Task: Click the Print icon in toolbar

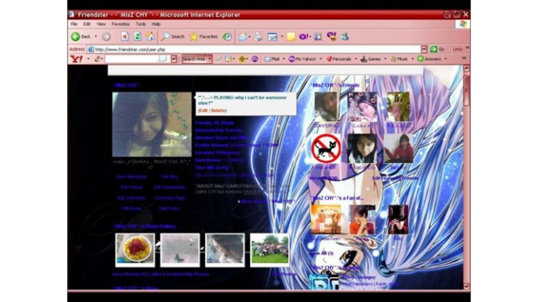Action: (x=258, y=36)
